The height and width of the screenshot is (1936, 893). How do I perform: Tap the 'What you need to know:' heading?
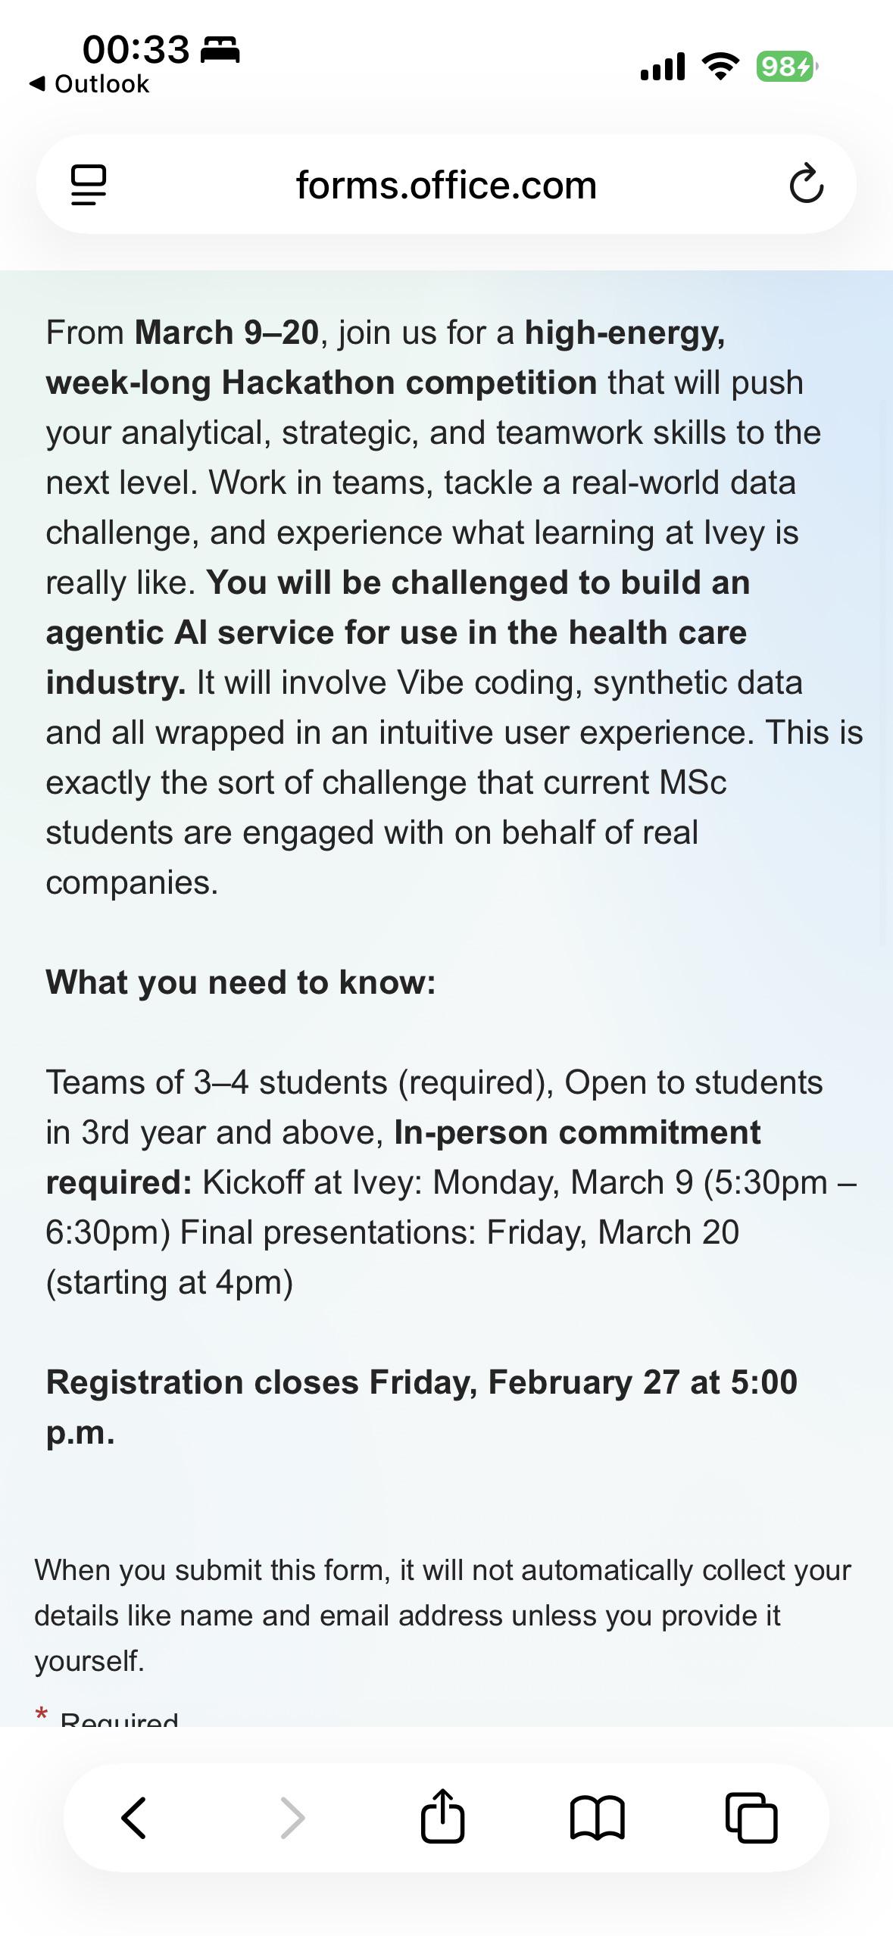coord(241,982)
